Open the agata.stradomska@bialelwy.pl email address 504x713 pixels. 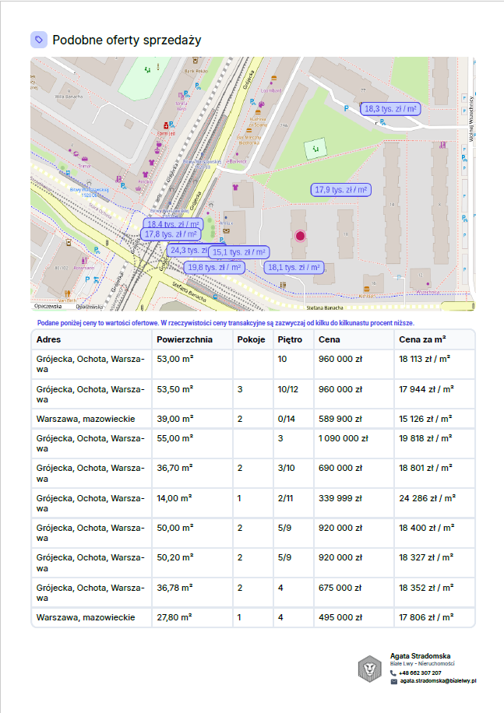click(x=438, y=681)
